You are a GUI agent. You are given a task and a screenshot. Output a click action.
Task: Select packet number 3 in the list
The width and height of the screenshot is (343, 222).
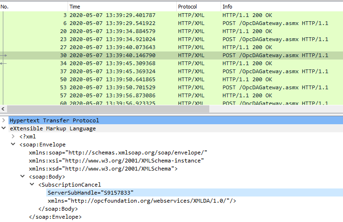(x=142, y=15)
